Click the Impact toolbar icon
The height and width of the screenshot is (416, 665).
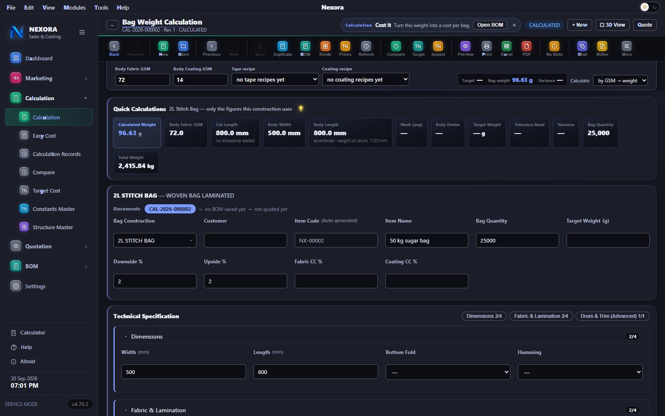coord(438,46)
